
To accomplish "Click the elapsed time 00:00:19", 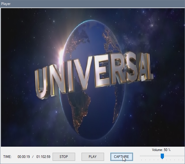I will click(24, 157).
